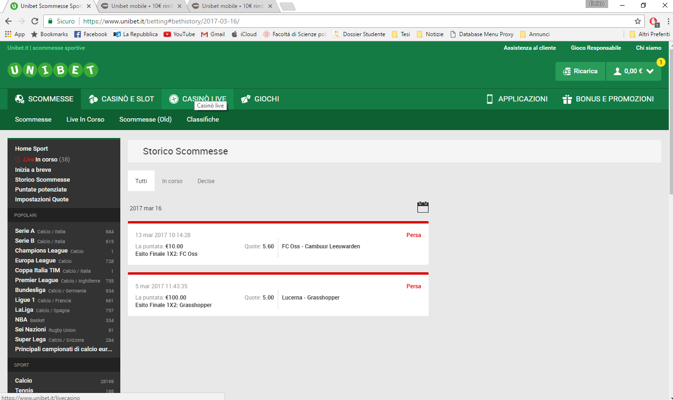
Task: Open the Chi siamo link
Action: point(649,48)
